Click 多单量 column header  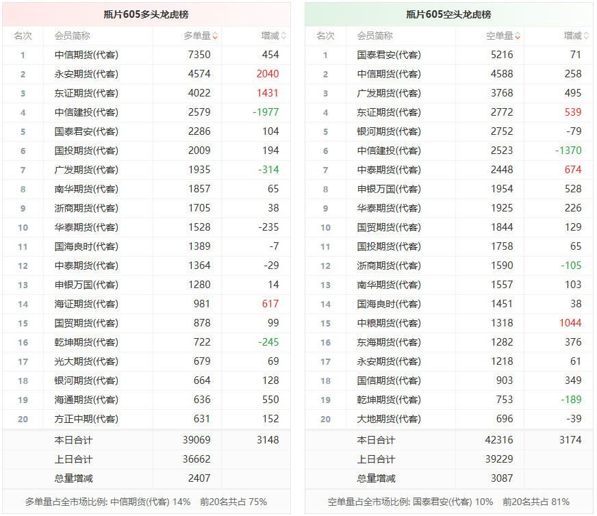coord(197,36)
